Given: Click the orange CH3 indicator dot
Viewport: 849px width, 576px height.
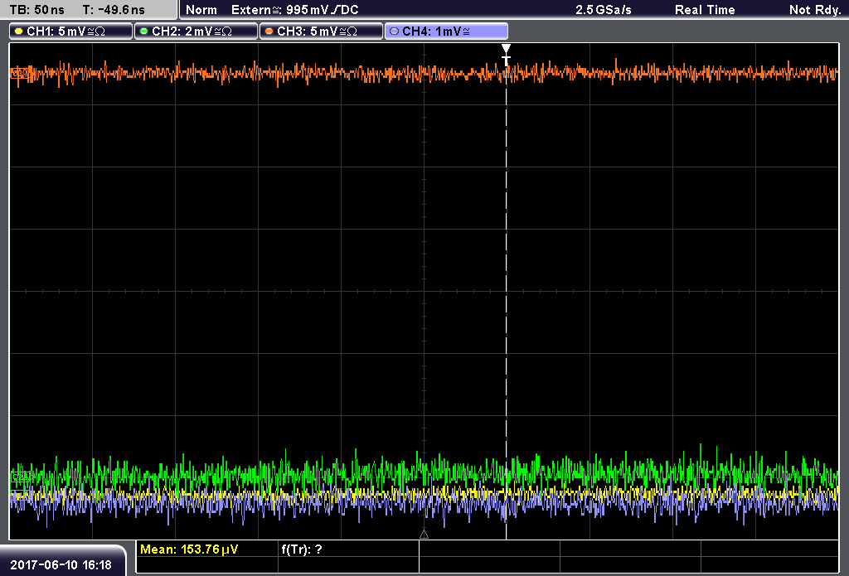Looking at the screenshot, I should 269,31.
